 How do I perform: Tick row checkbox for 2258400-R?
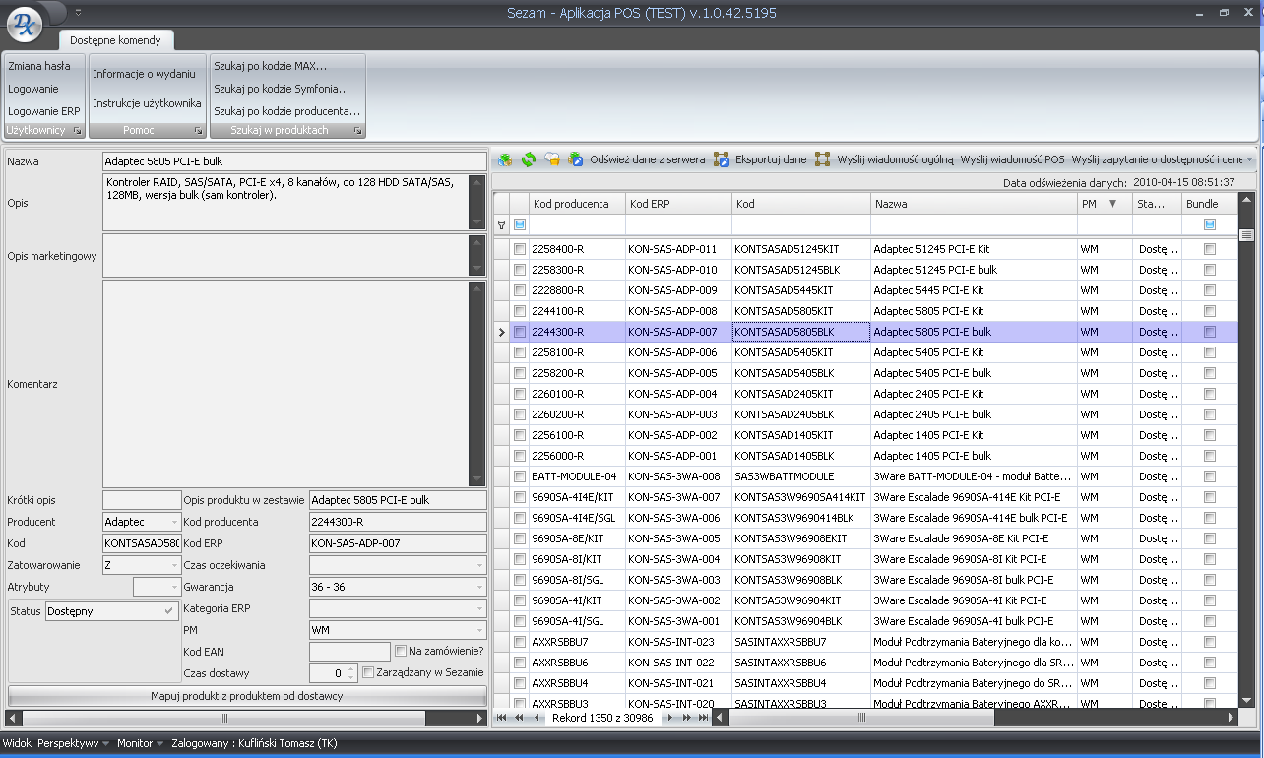click(519, 249)
